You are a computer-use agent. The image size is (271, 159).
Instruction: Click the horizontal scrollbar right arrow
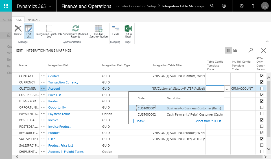265,157
